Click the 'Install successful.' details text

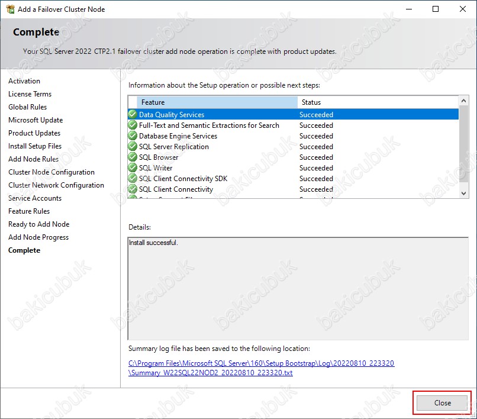[x=153, y=243]
